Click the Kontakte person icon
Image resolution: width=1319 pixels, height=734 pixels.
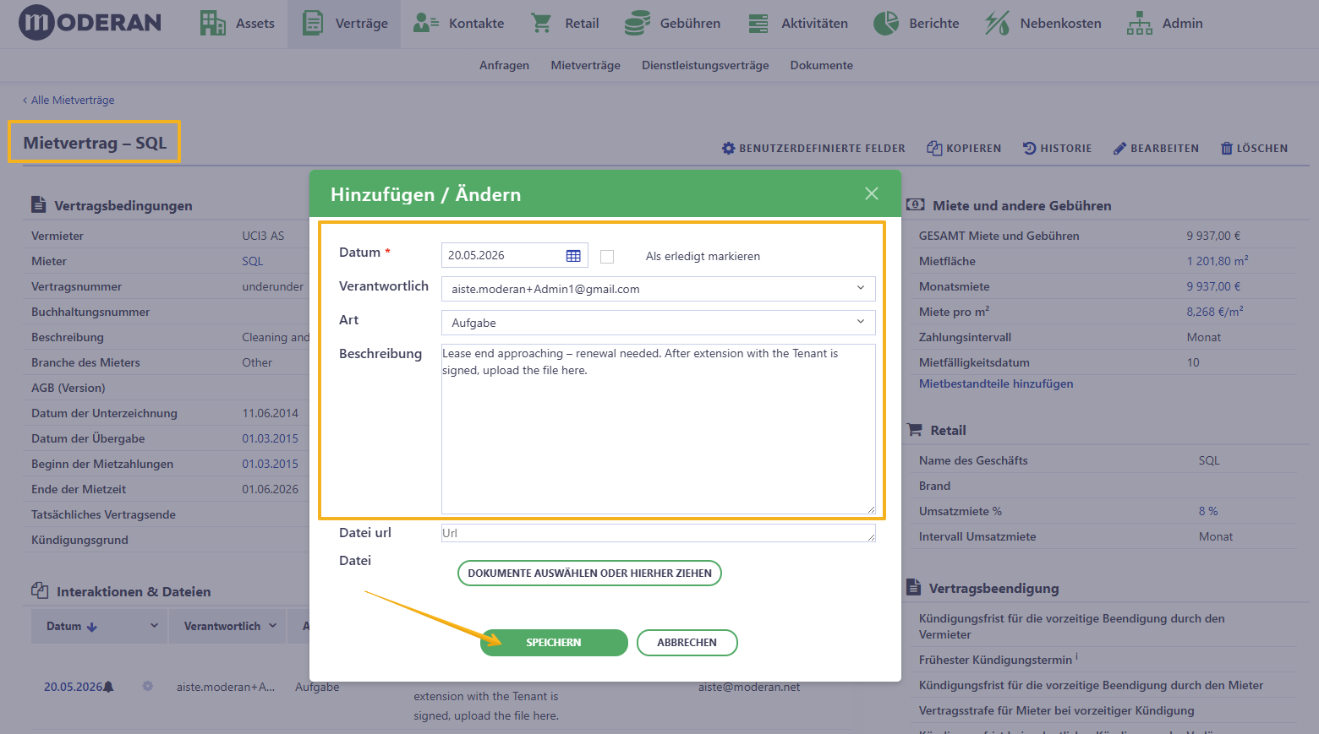[x=425, y=23]
